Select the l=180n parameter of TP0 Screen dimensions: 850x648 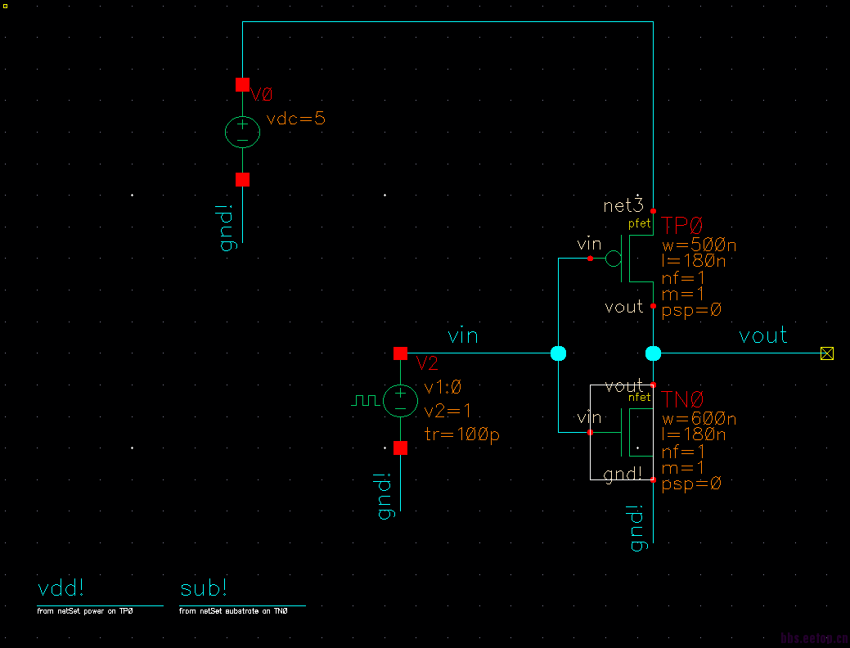tap(694, 261)
